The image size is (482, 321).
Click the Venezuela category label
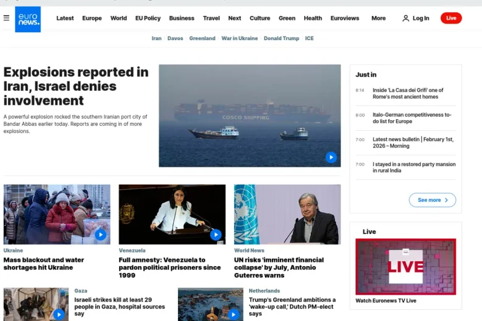(x=132, y=251)
